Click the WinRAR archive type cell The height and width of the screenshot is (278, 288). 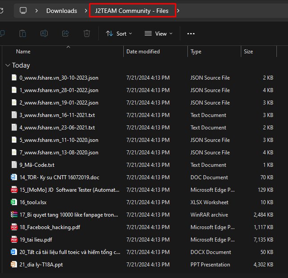coord(209,215)
